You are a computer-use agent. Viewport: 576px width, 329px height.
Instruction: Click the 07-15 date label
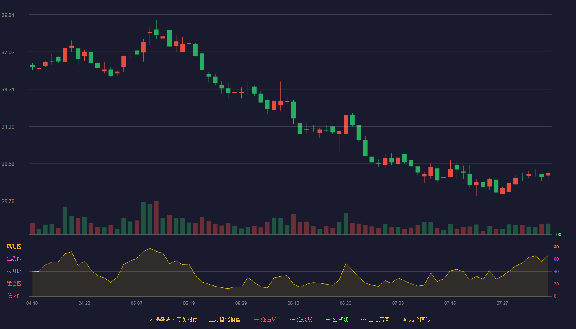[450, 303]
